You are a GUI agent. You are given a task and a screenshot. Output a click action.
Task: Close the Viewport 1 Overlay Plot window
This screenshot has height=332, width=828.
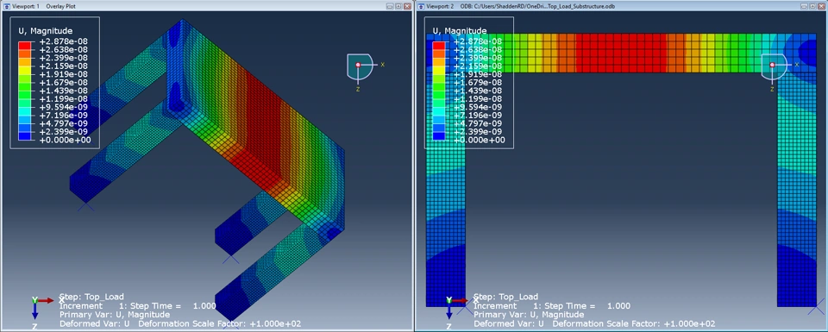(x=407, y=6)
